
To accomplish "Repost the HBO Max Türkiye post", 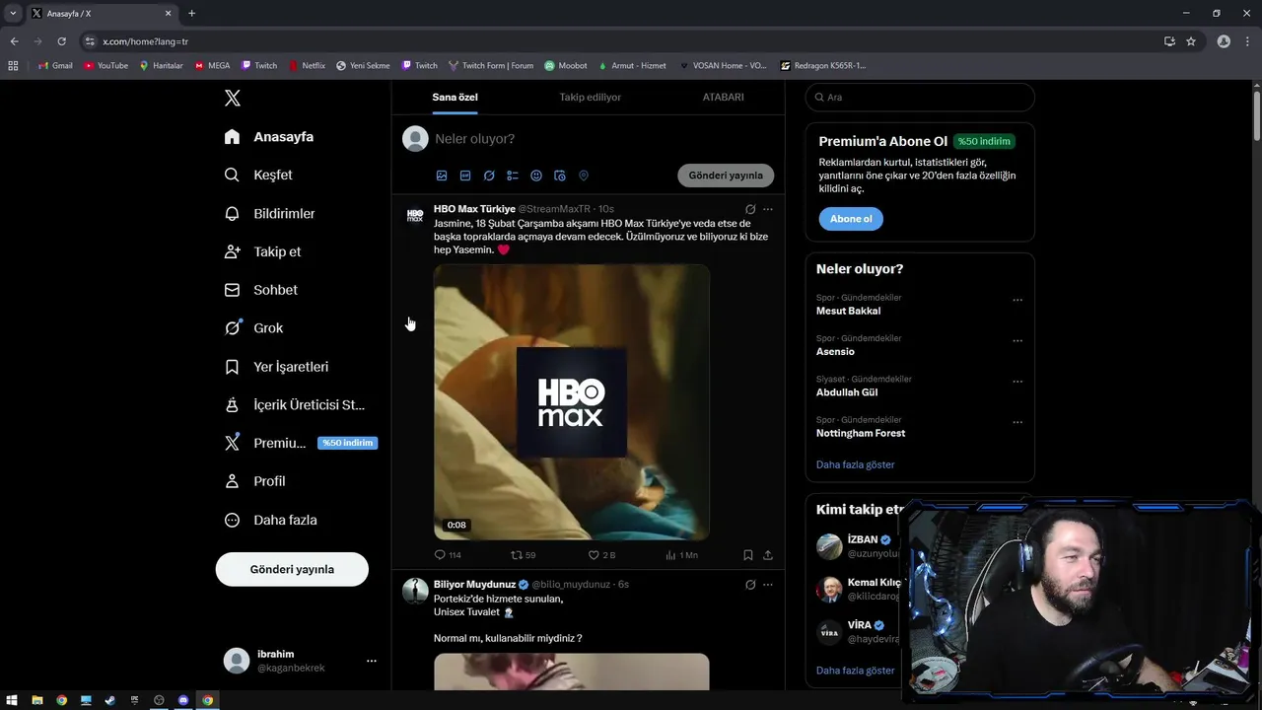I will pyautogui.click(x=524, y=555).
